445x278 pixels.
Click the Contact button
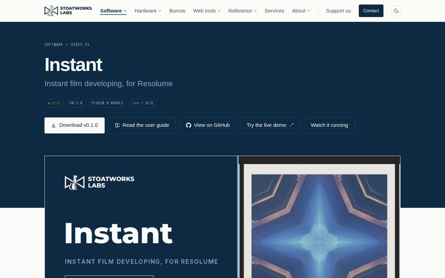(371, 11)
